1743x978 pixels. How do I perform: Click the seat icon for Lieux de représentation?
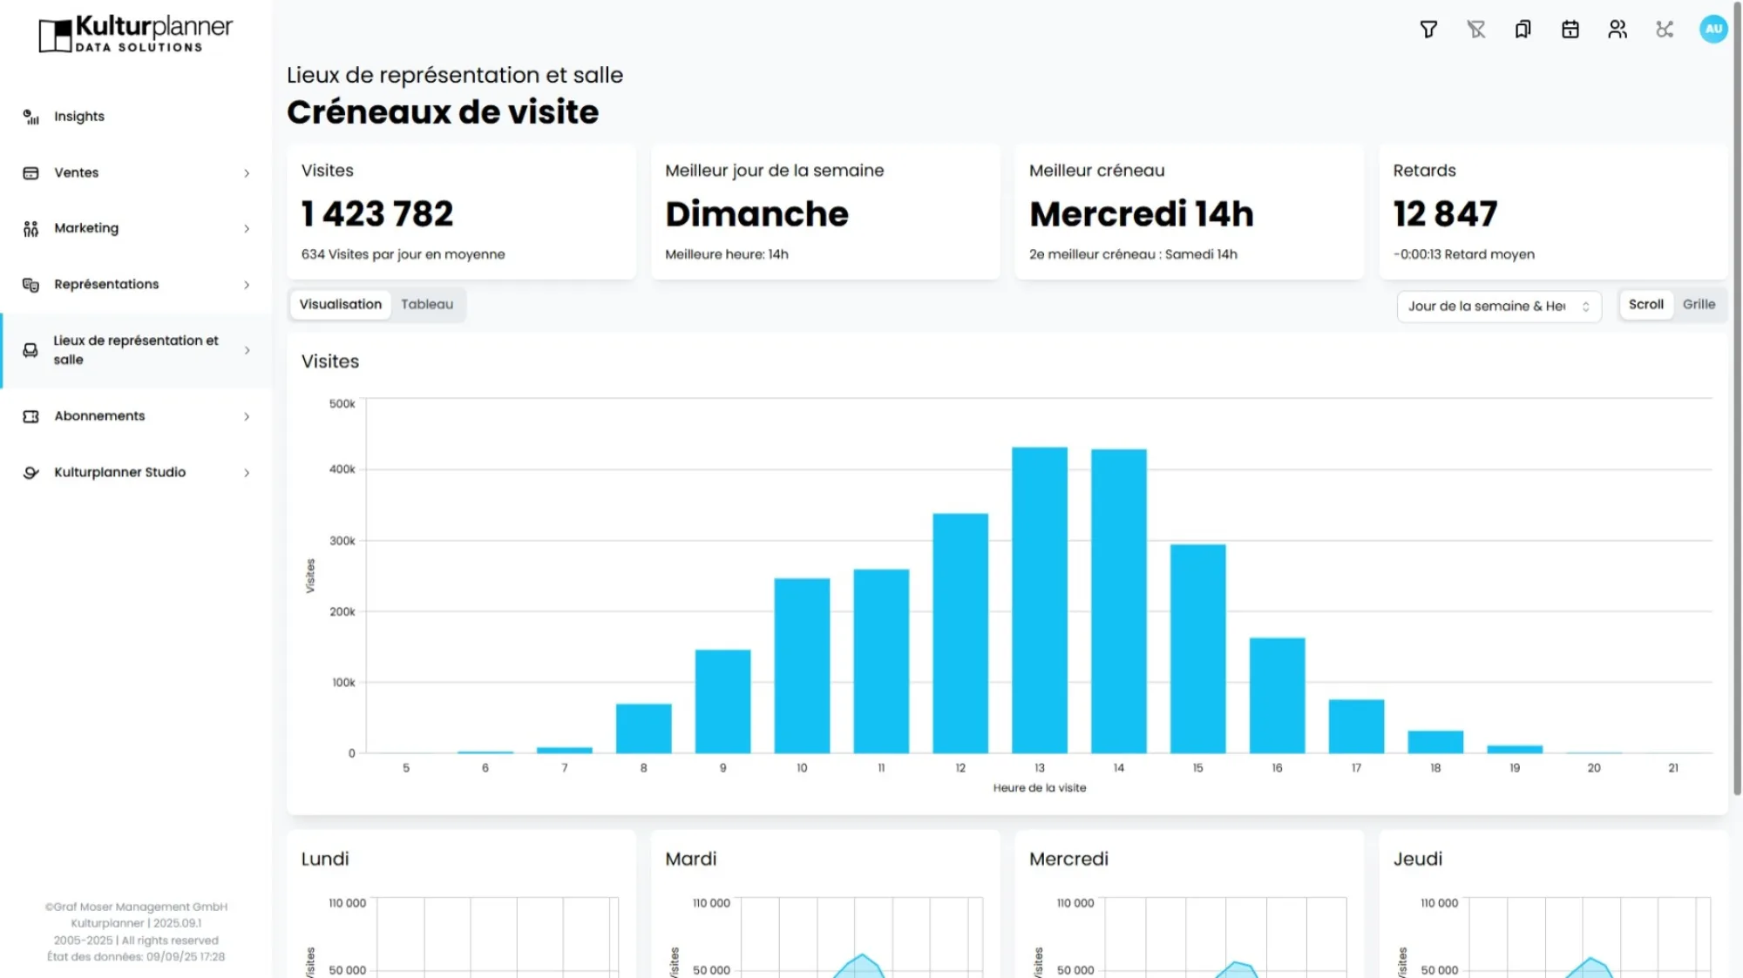31,350
